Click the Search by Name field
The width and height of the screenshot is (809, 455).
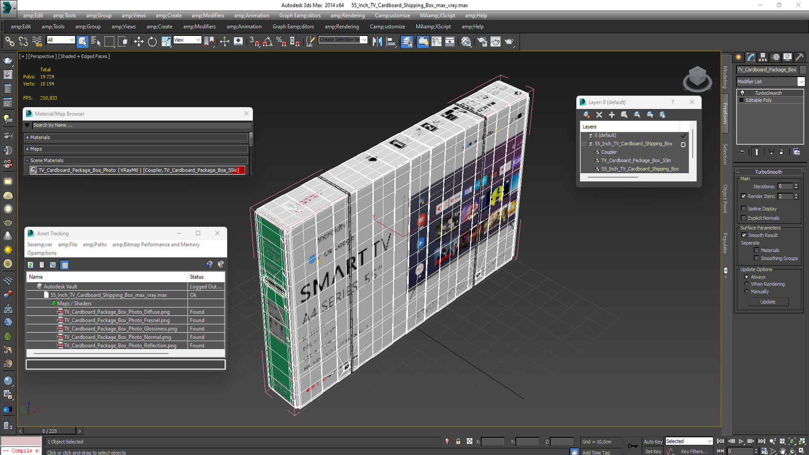(x=142, y=125)
